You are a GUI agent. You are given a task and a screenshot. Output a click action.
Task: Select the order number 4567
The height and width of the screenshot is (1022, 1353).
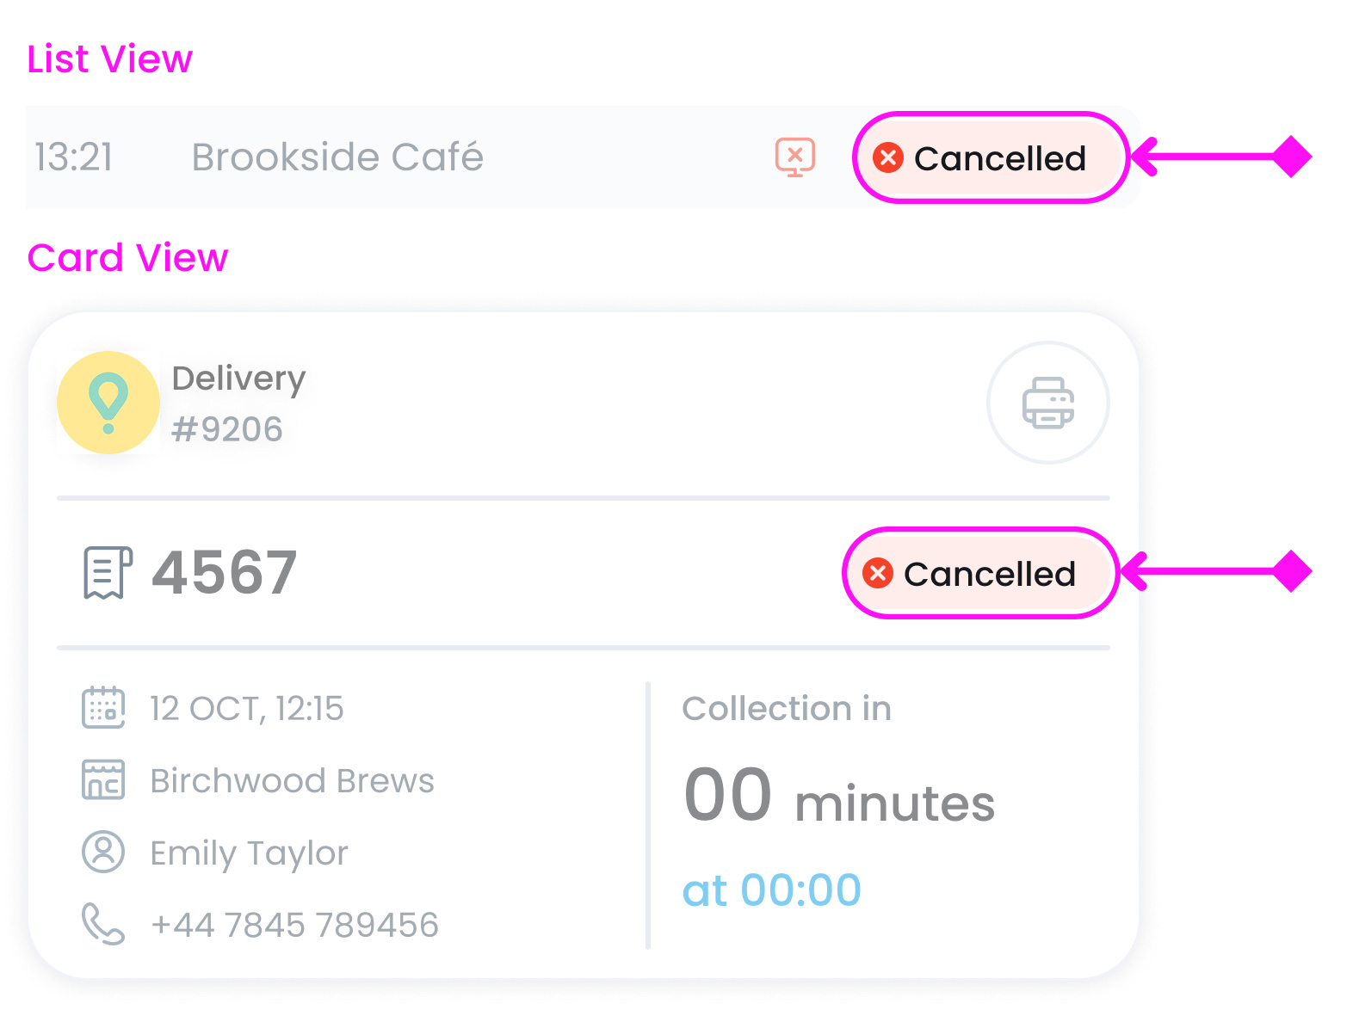point(224,572)
